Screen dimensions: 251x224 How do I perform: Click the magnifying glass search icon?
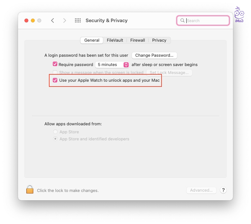[x=182, y=21]
